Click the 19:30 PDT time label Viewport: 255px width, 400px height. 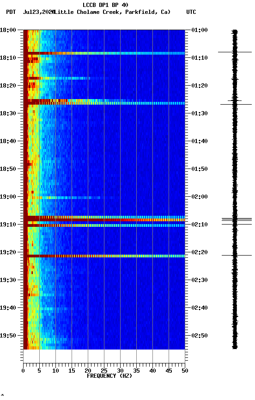point(8,280)
